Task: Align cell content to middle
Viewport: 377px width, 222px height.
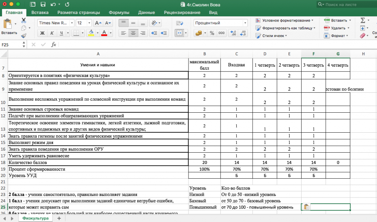Action: (133, 23)
